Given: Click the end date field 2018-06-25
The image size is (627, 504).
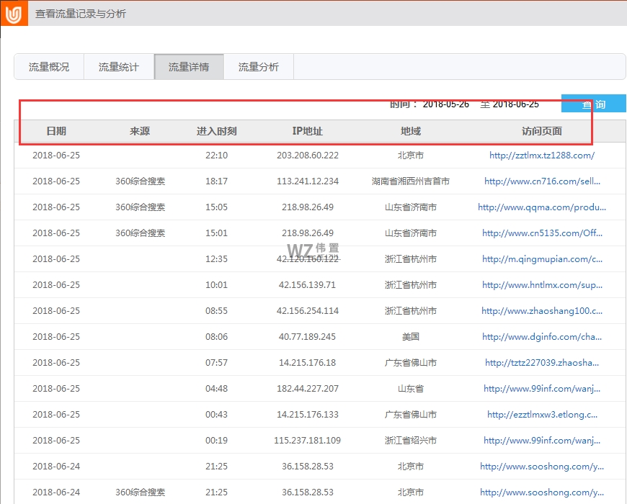Looking at the screenshot, I should (516, 104).
